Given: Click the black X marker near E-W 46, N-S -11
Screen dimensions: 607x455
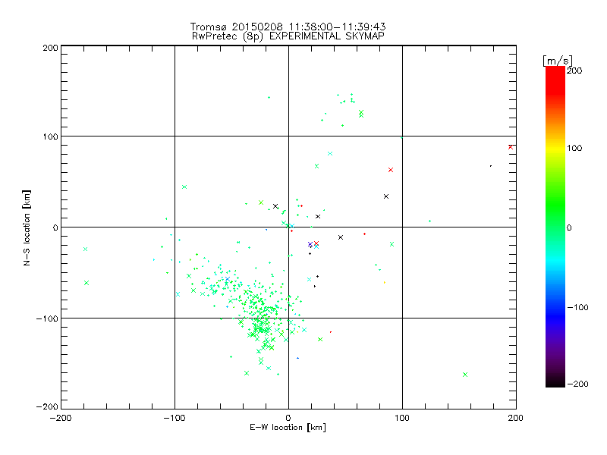Looking at the screenshot, I should [341, 237].
